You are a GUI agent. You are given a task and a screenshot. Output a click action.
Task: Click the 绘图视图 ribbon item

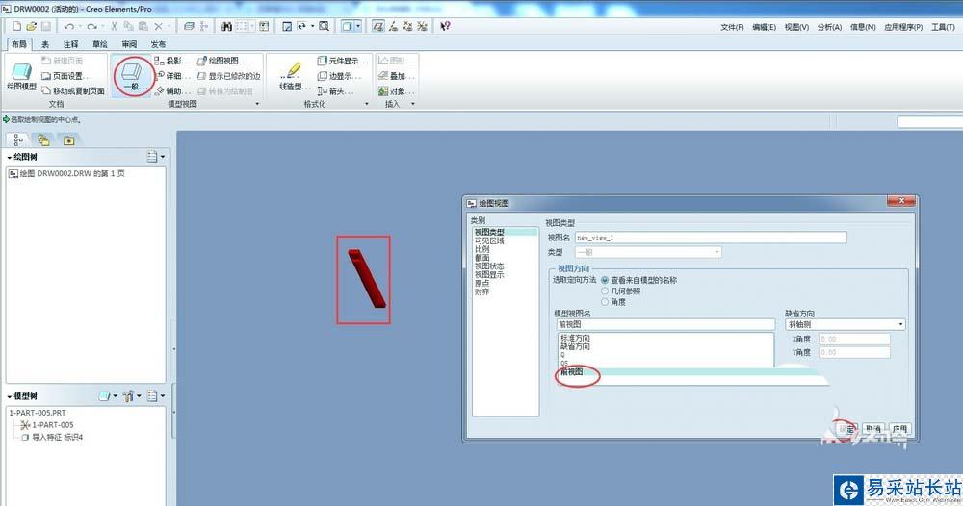click(223, 61)
